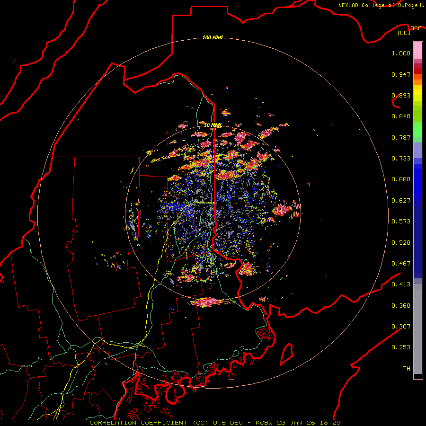Click the DCC label above the legend

(416, 28)
